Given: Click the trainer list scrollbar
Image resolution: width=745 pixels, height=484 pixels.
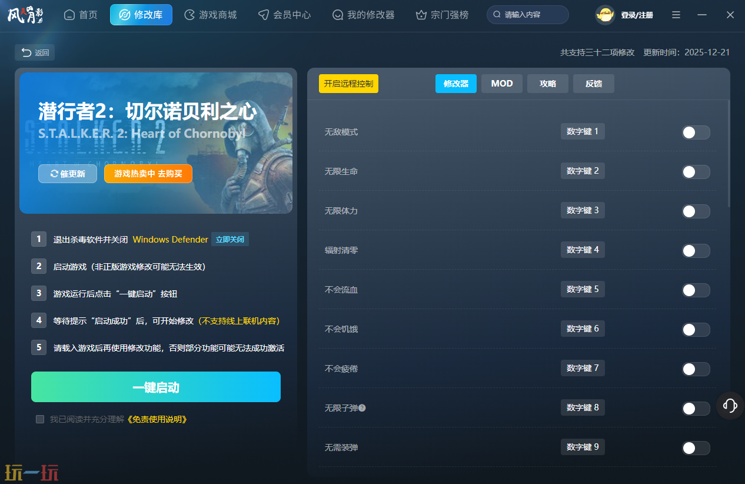Looking at the screenshot, I should pyautogui.click(x=729, y=154).
